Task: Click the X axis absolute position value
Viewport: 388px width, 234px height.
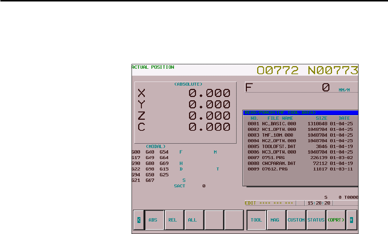Action: [209, 93]
